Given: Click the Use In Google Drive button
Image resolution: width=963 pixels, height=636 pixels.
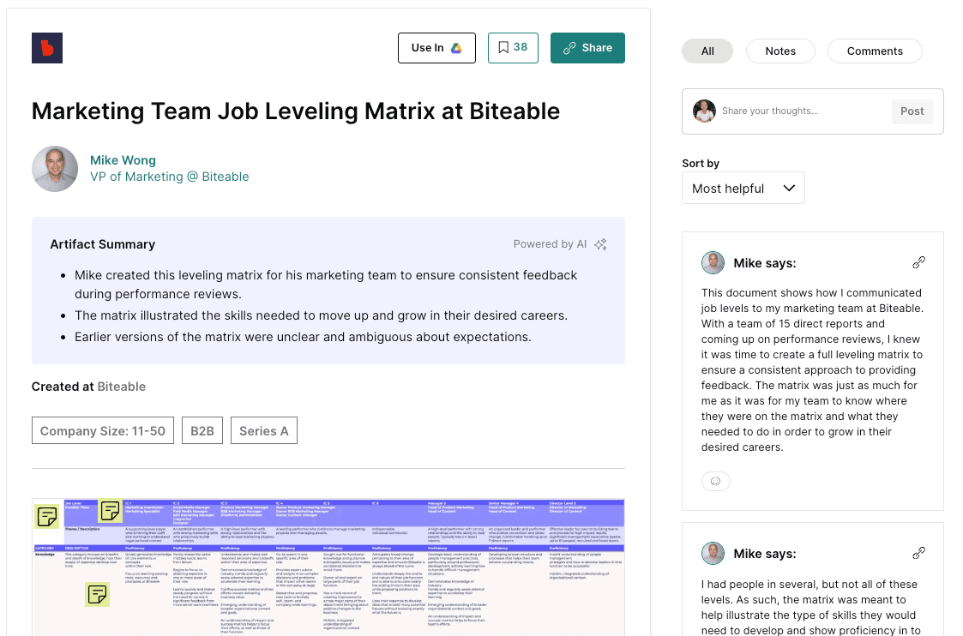Looking at the screenshot, I should [x=436, y=48].
